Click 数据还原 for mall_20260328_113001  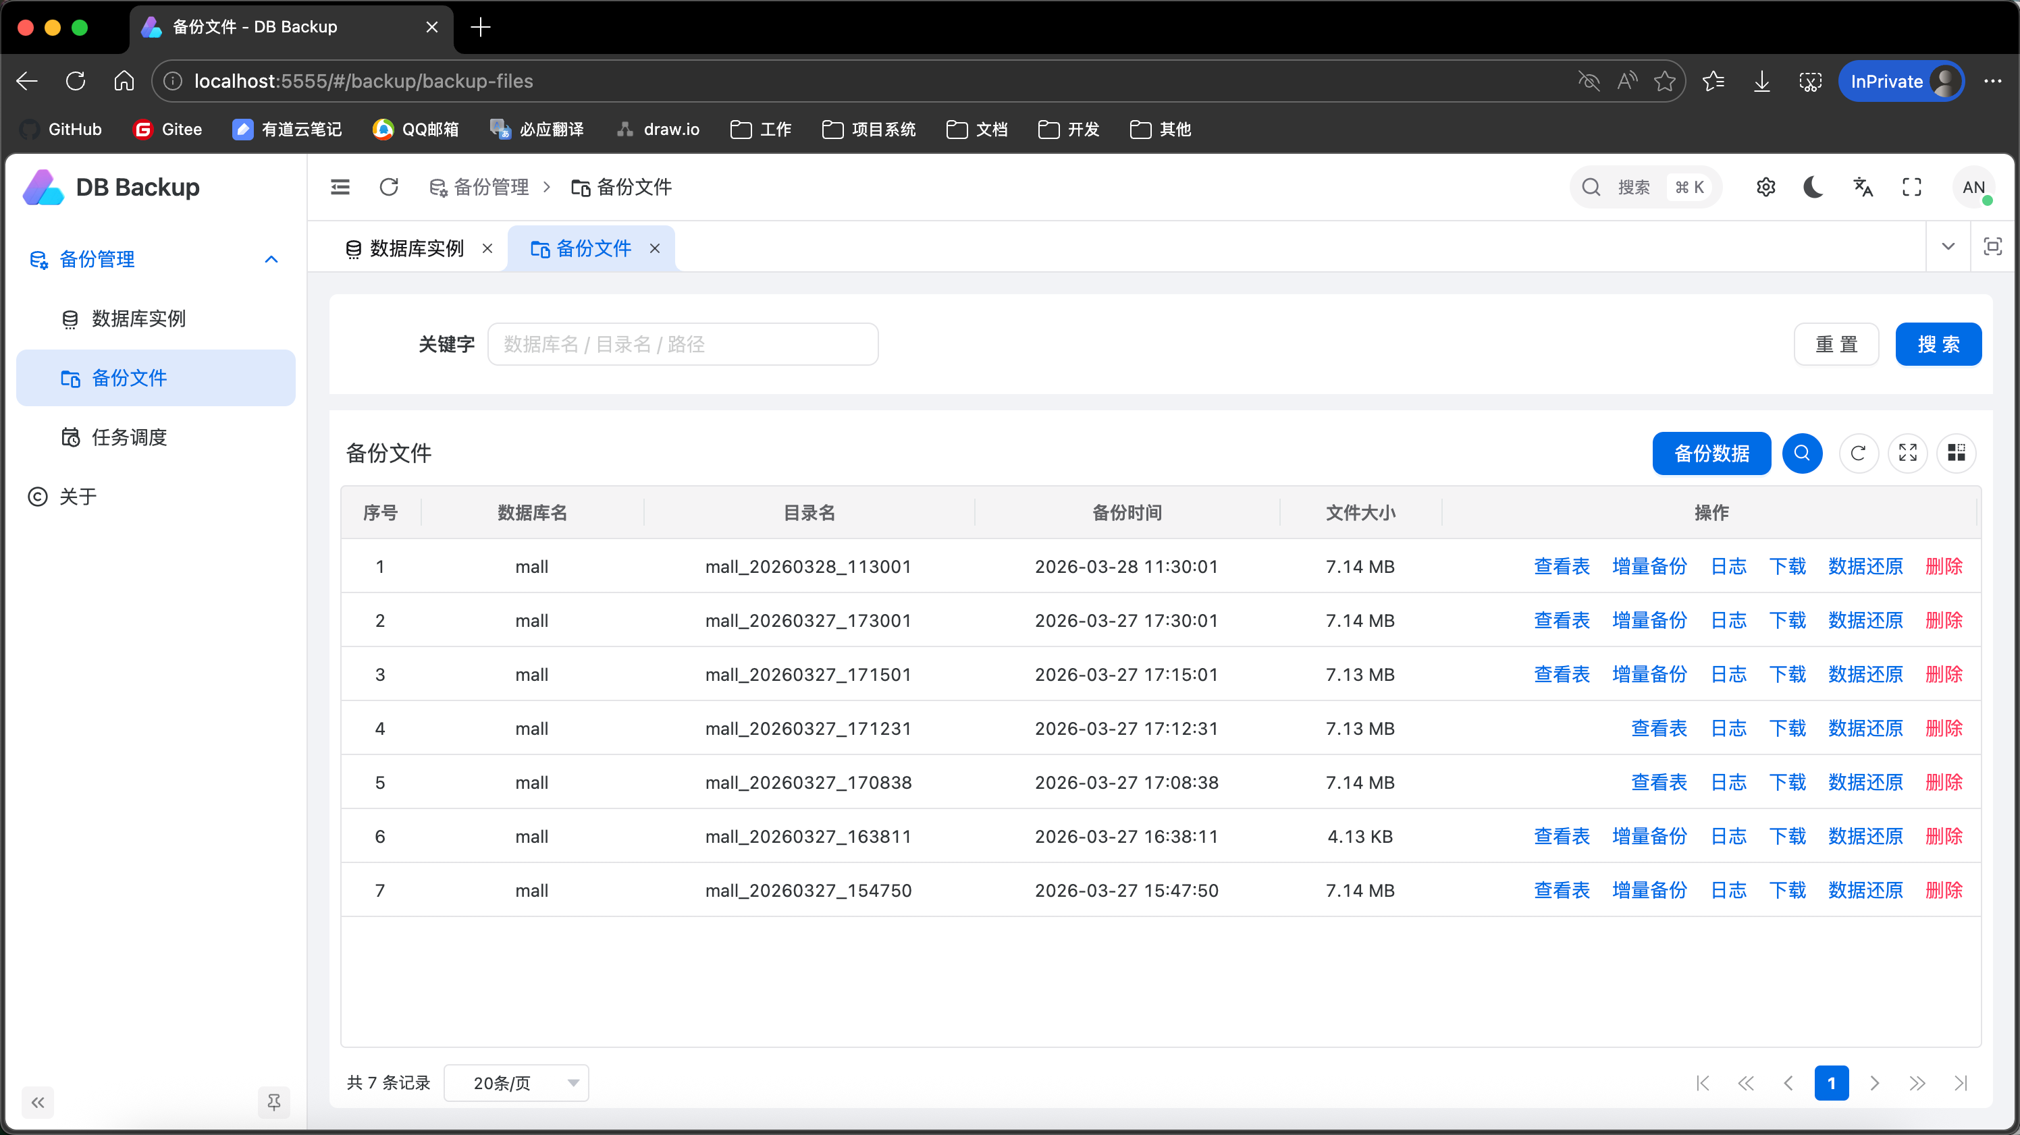1865,566
